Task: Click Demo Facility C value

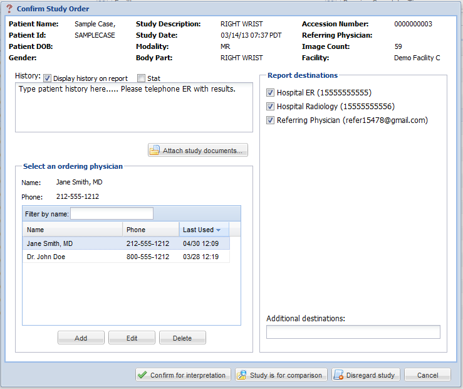Action: [417, 58]
